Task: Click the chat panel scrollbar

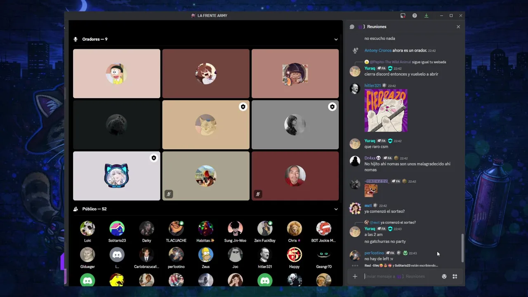Action: click(462, 248)
